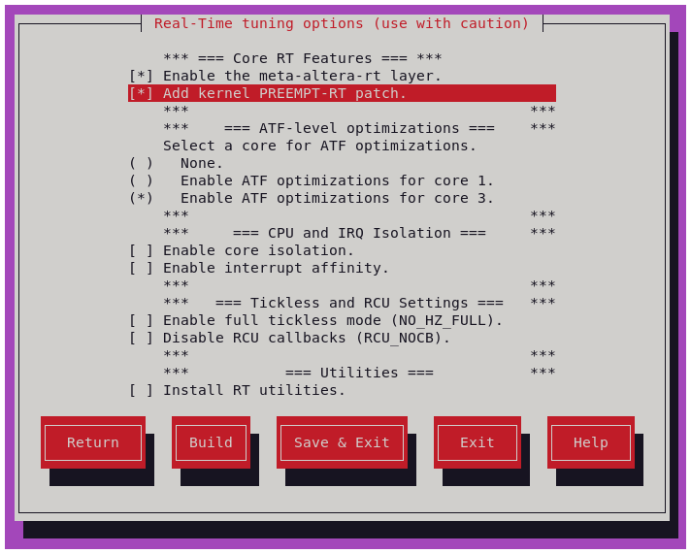Check Disable RCU callbacks (RCU_NOCB)

point(141,338)
